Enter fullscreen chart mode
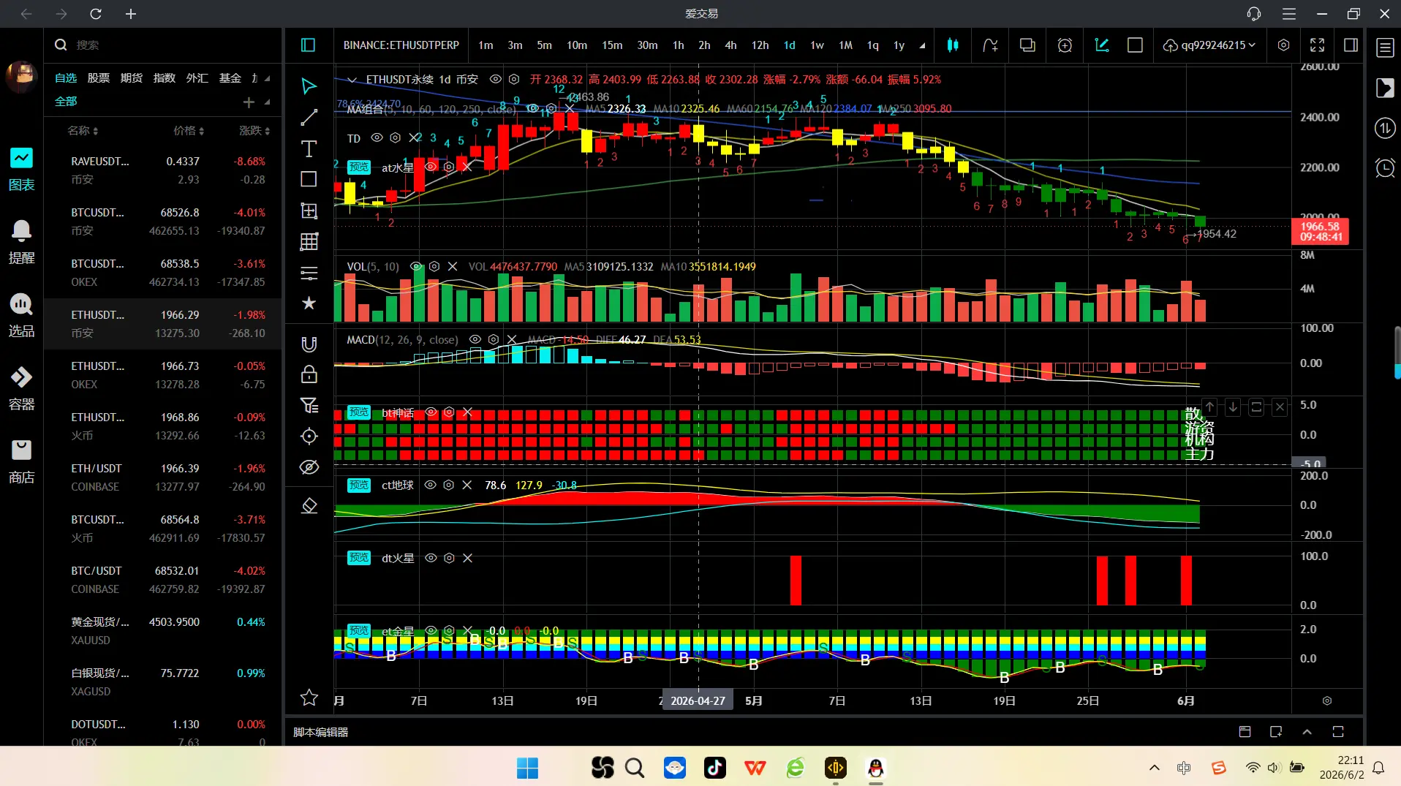The width and height of the screenshot is (1401, 786). point(1317,45)
